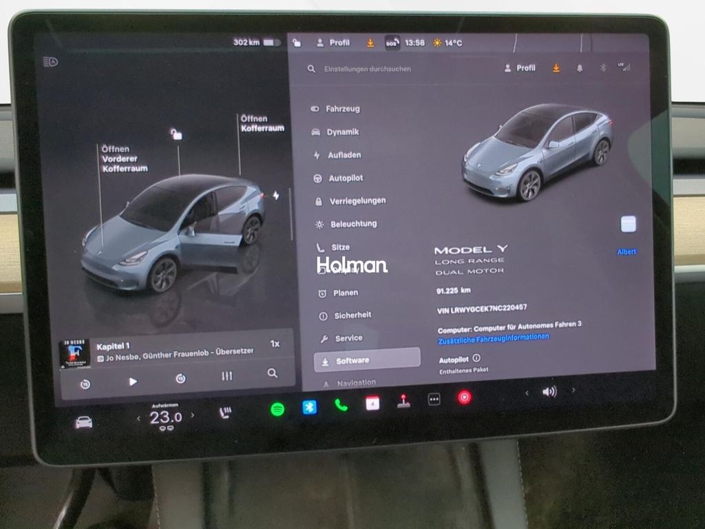
Task: Open the Bluetooth app in the bottom bar
Action: point(310,407)
